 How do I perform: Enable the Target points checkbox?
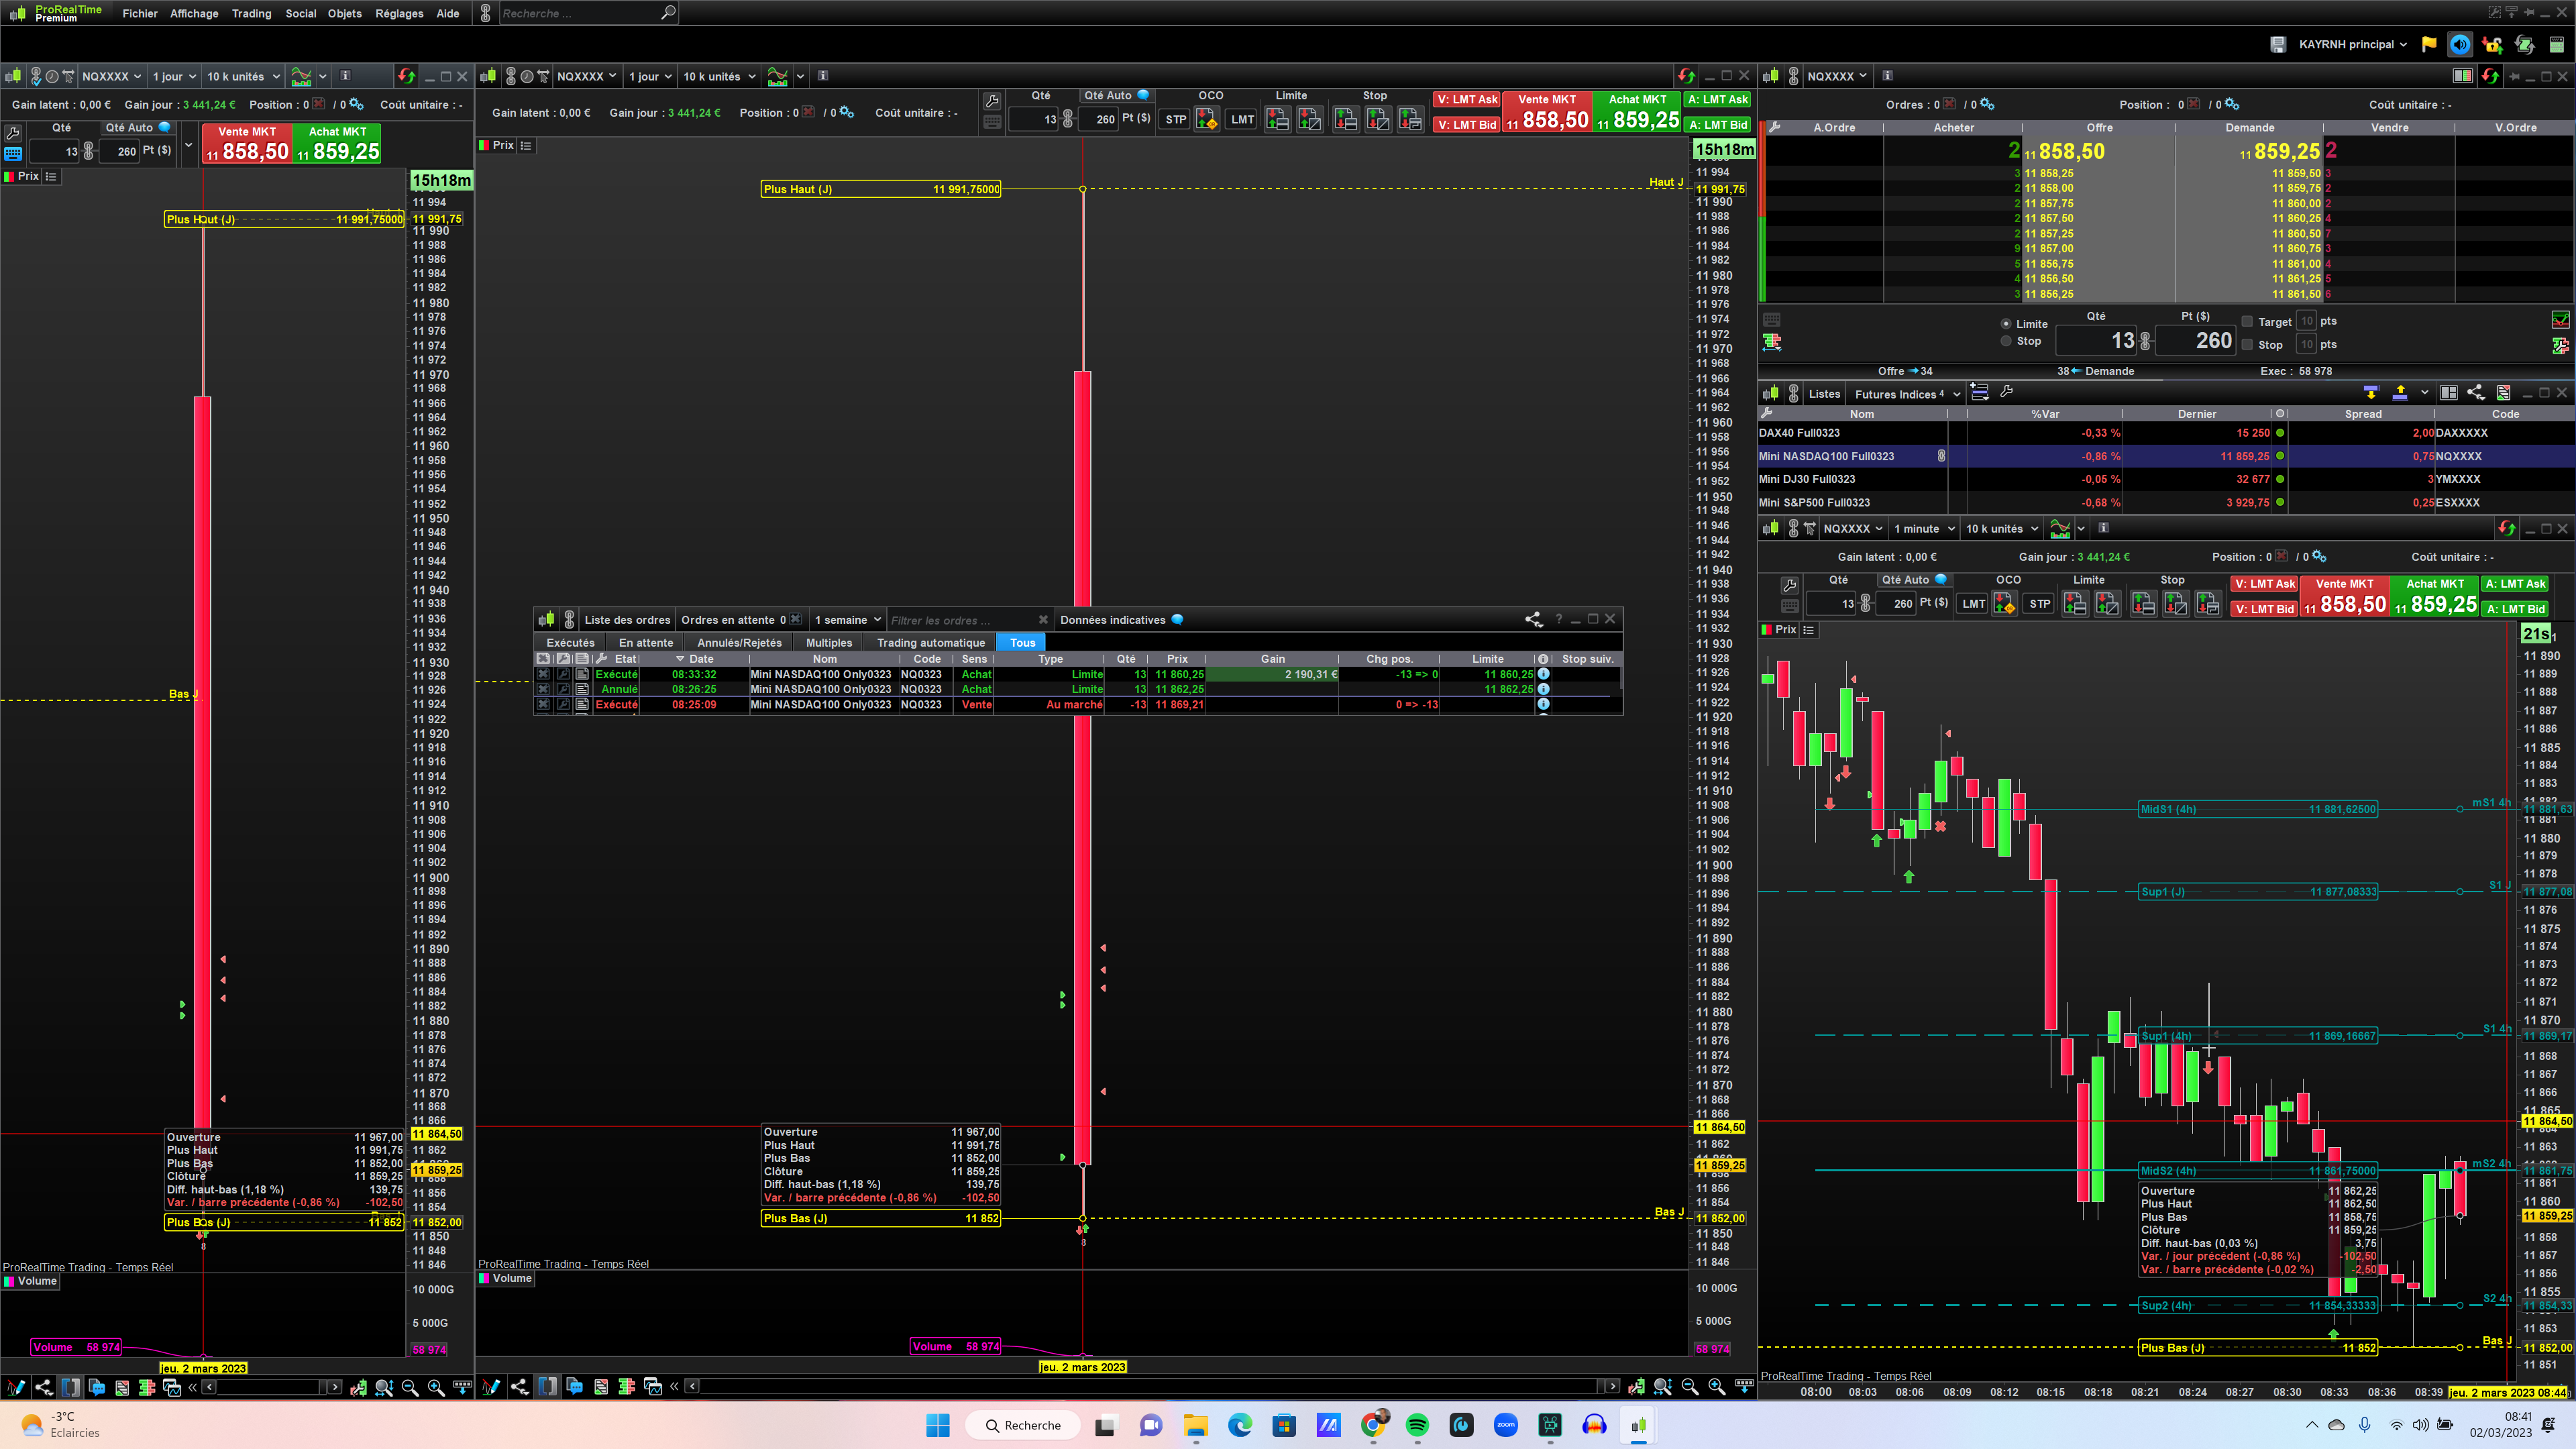coord(2247,322)
